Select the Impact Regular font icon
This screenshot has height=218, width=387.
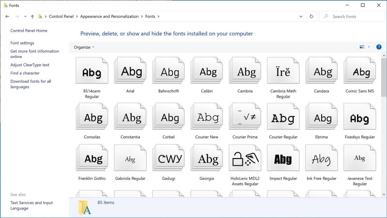pyautogui.click(x=283, y=158)
